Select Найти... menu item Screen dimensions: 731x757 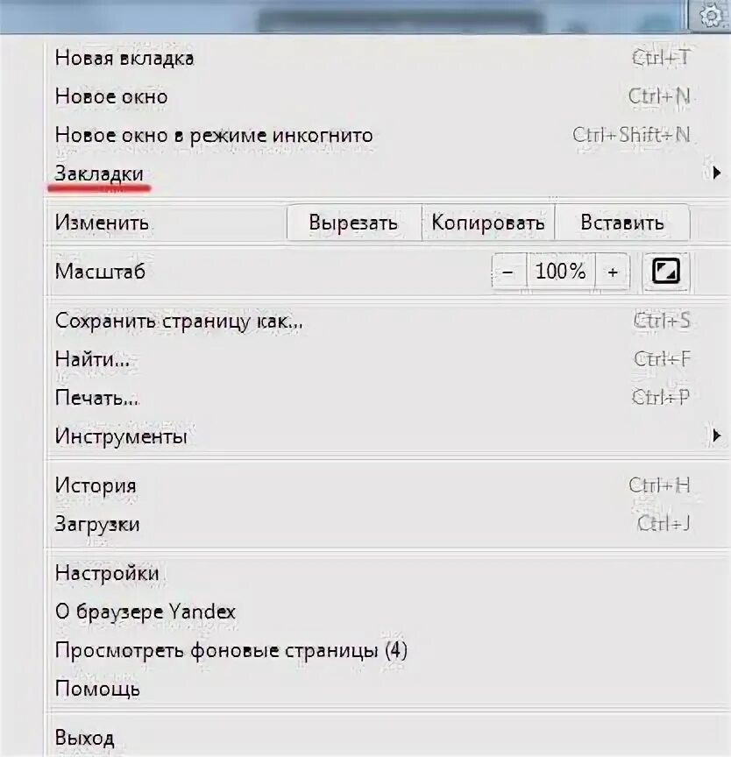point(387,359)
